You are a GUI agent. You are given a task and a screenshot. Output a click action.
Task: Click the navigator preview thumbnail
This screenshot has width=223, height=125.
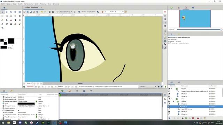coord(195,18)
